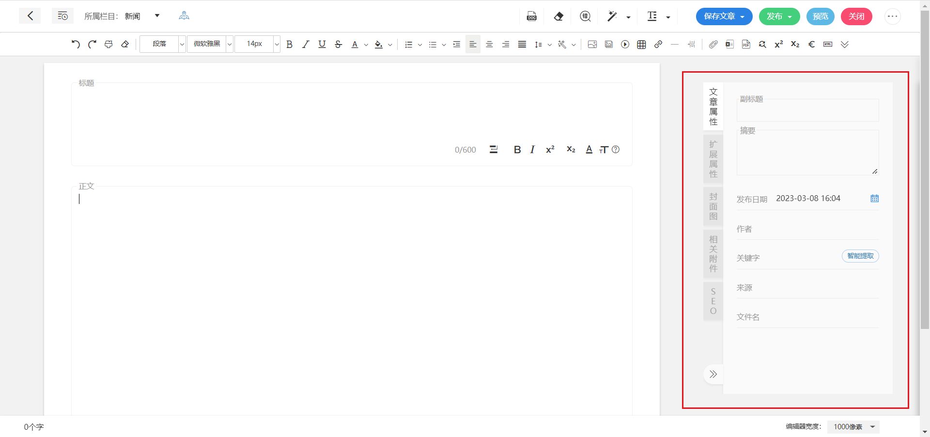
Task: Switch to the 扩展属性 side tab
Action: coord(713,159)
